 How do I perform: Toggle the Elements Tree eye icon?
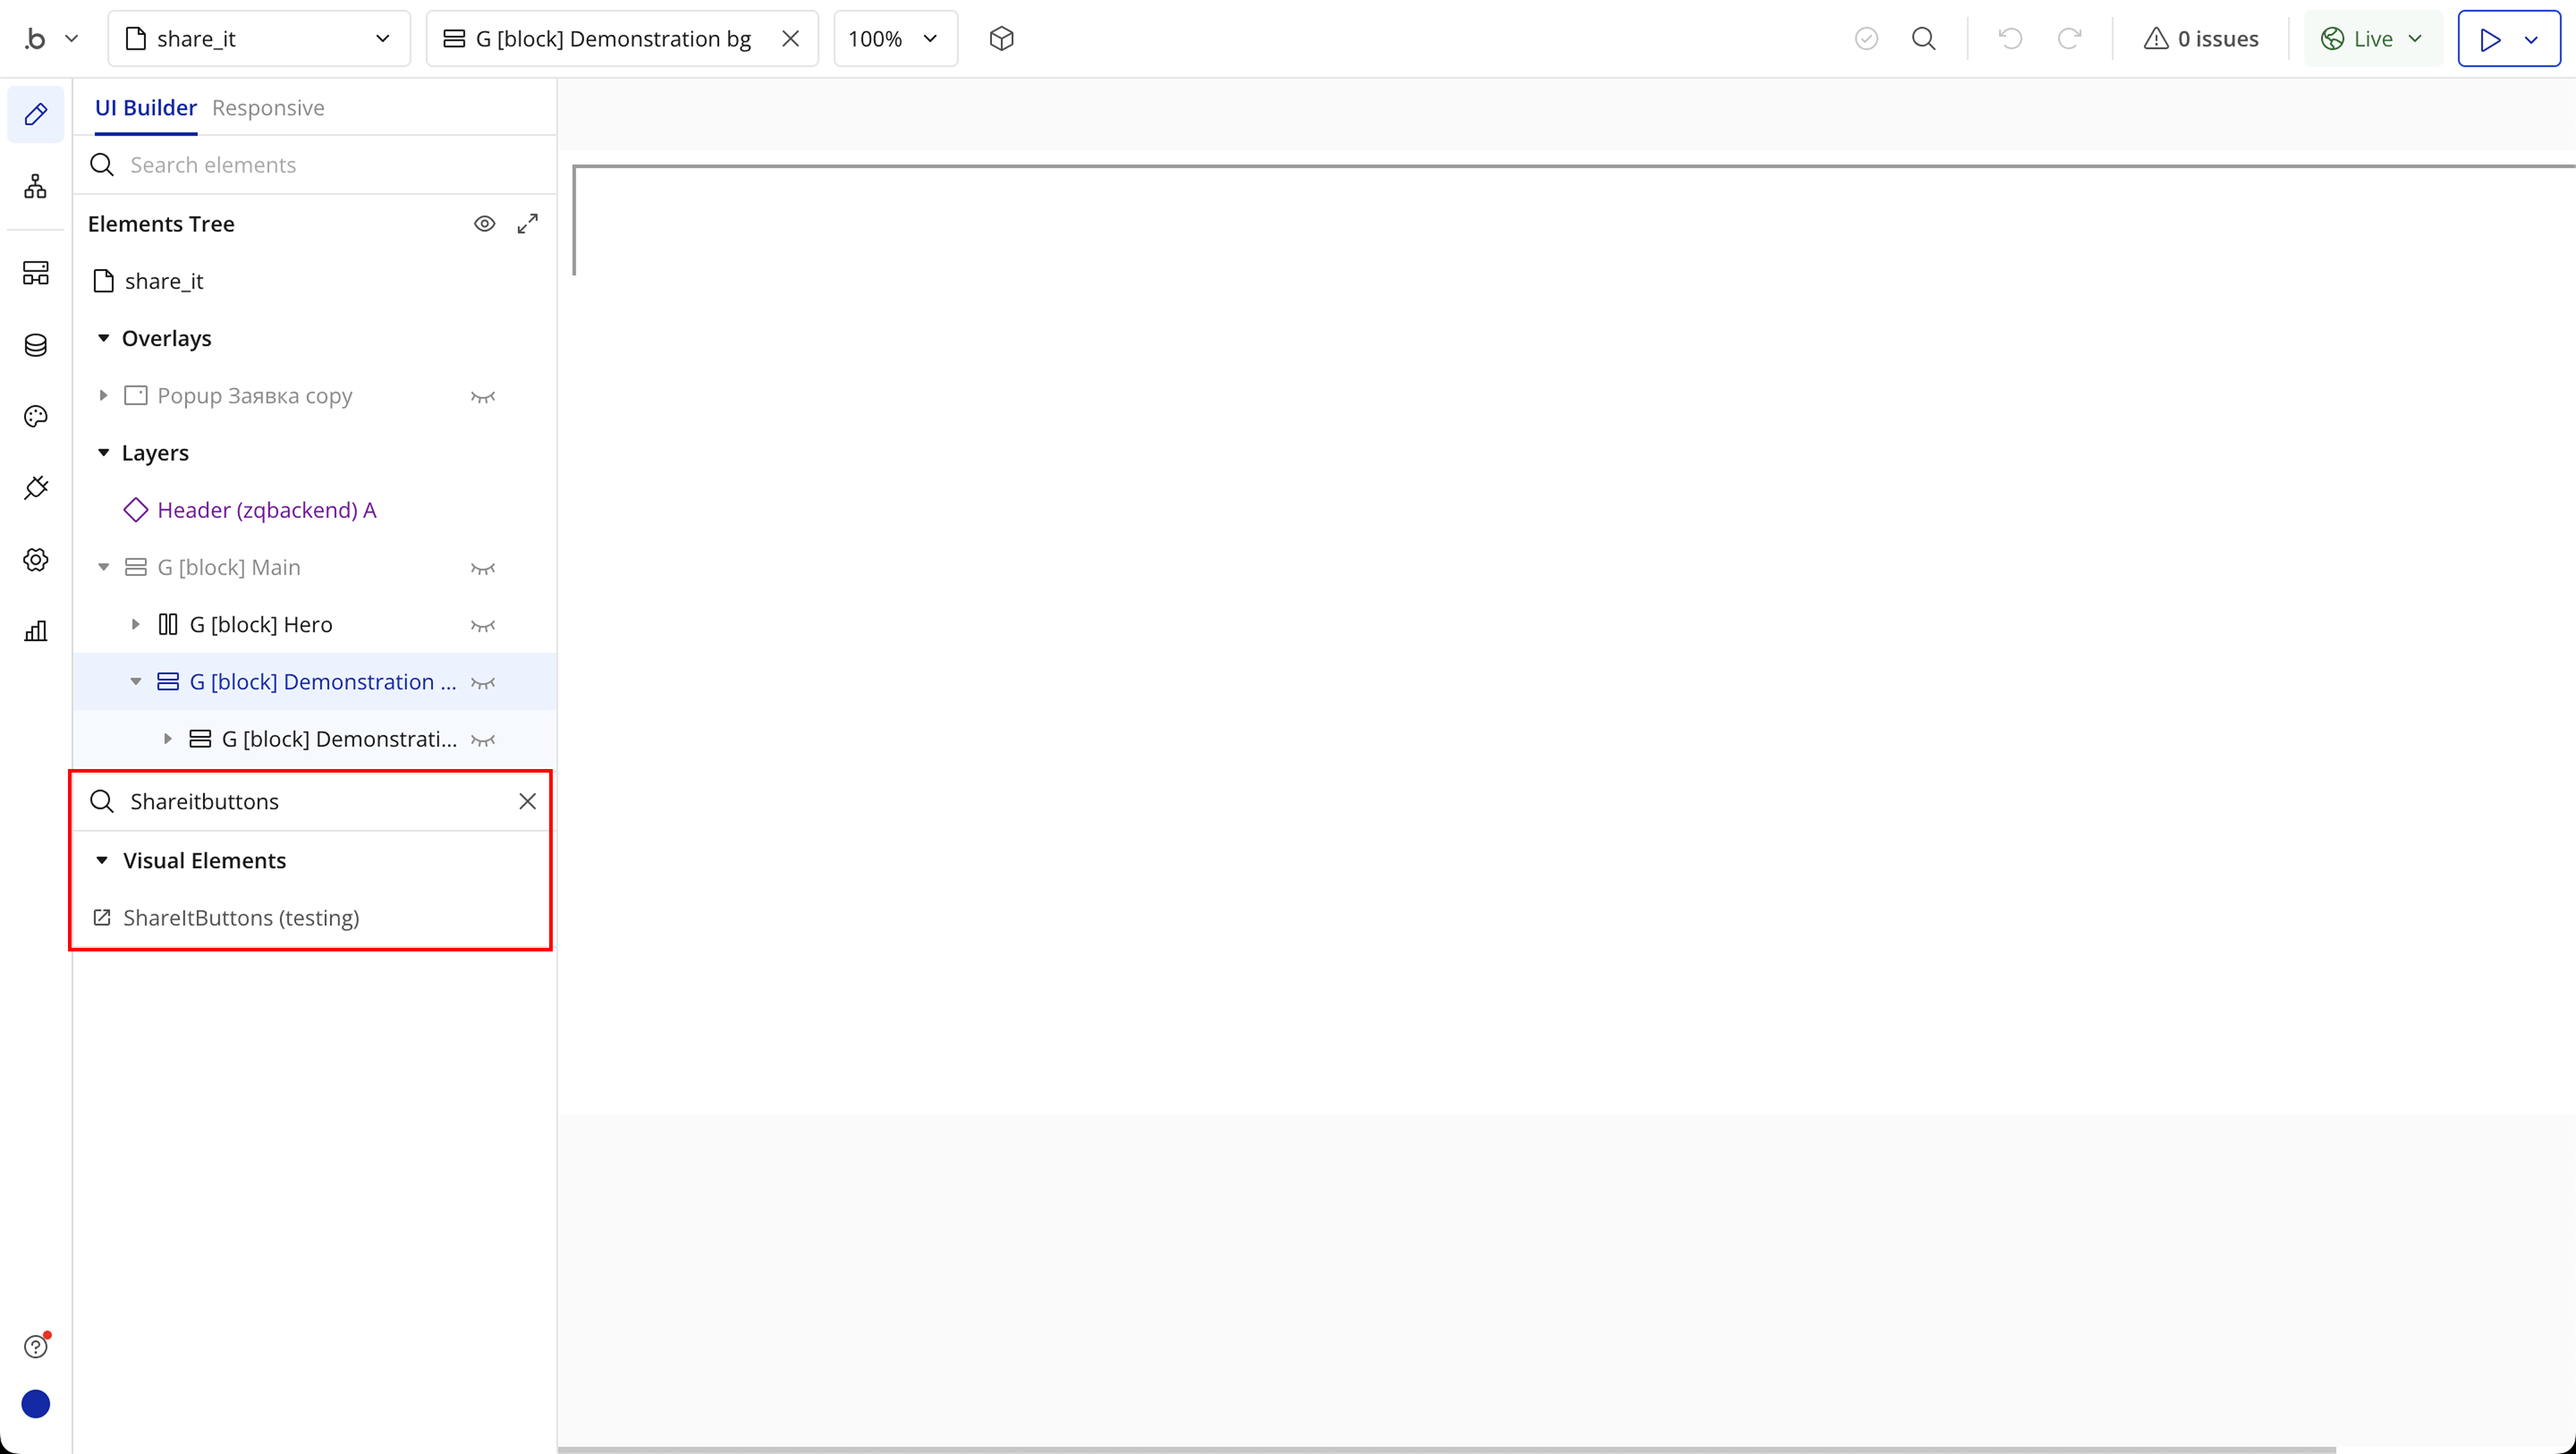point(484,224)
